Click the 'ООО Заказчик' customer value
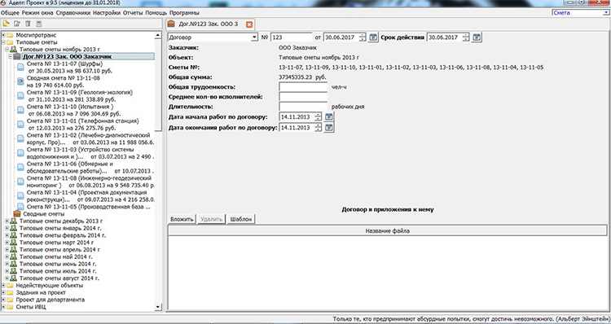This screenshot has height=324, width=611. click(x=297, y=47)
